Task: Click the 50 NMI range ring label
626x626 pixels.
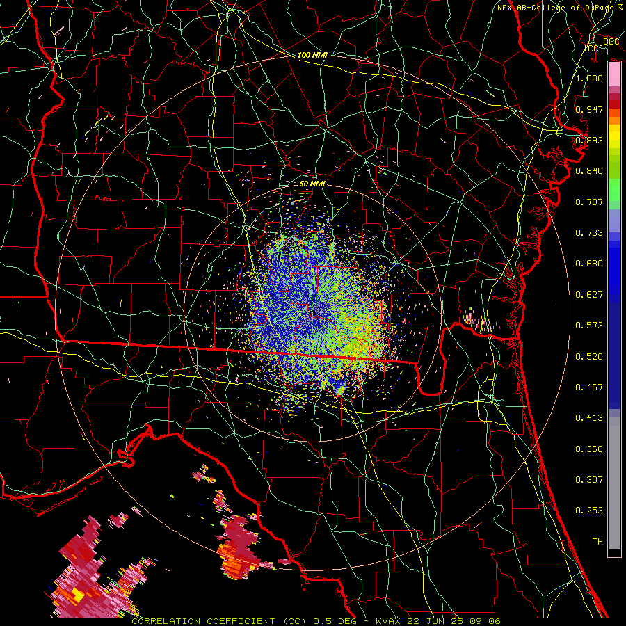Action: click(x=312, y=184)
